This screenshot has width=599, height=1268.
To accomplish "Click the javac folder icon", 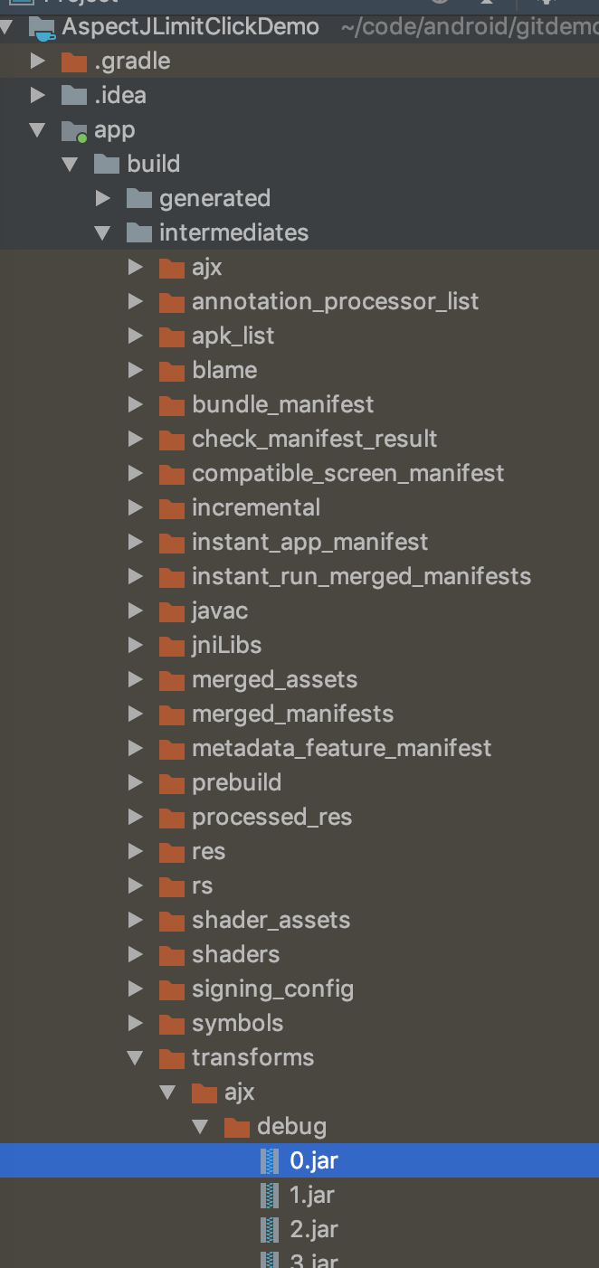I will point(171,611).
